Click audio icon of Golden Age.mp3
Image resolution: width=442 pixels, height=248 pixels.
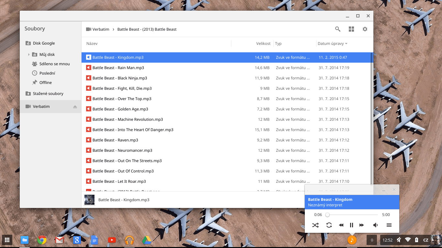88,109
